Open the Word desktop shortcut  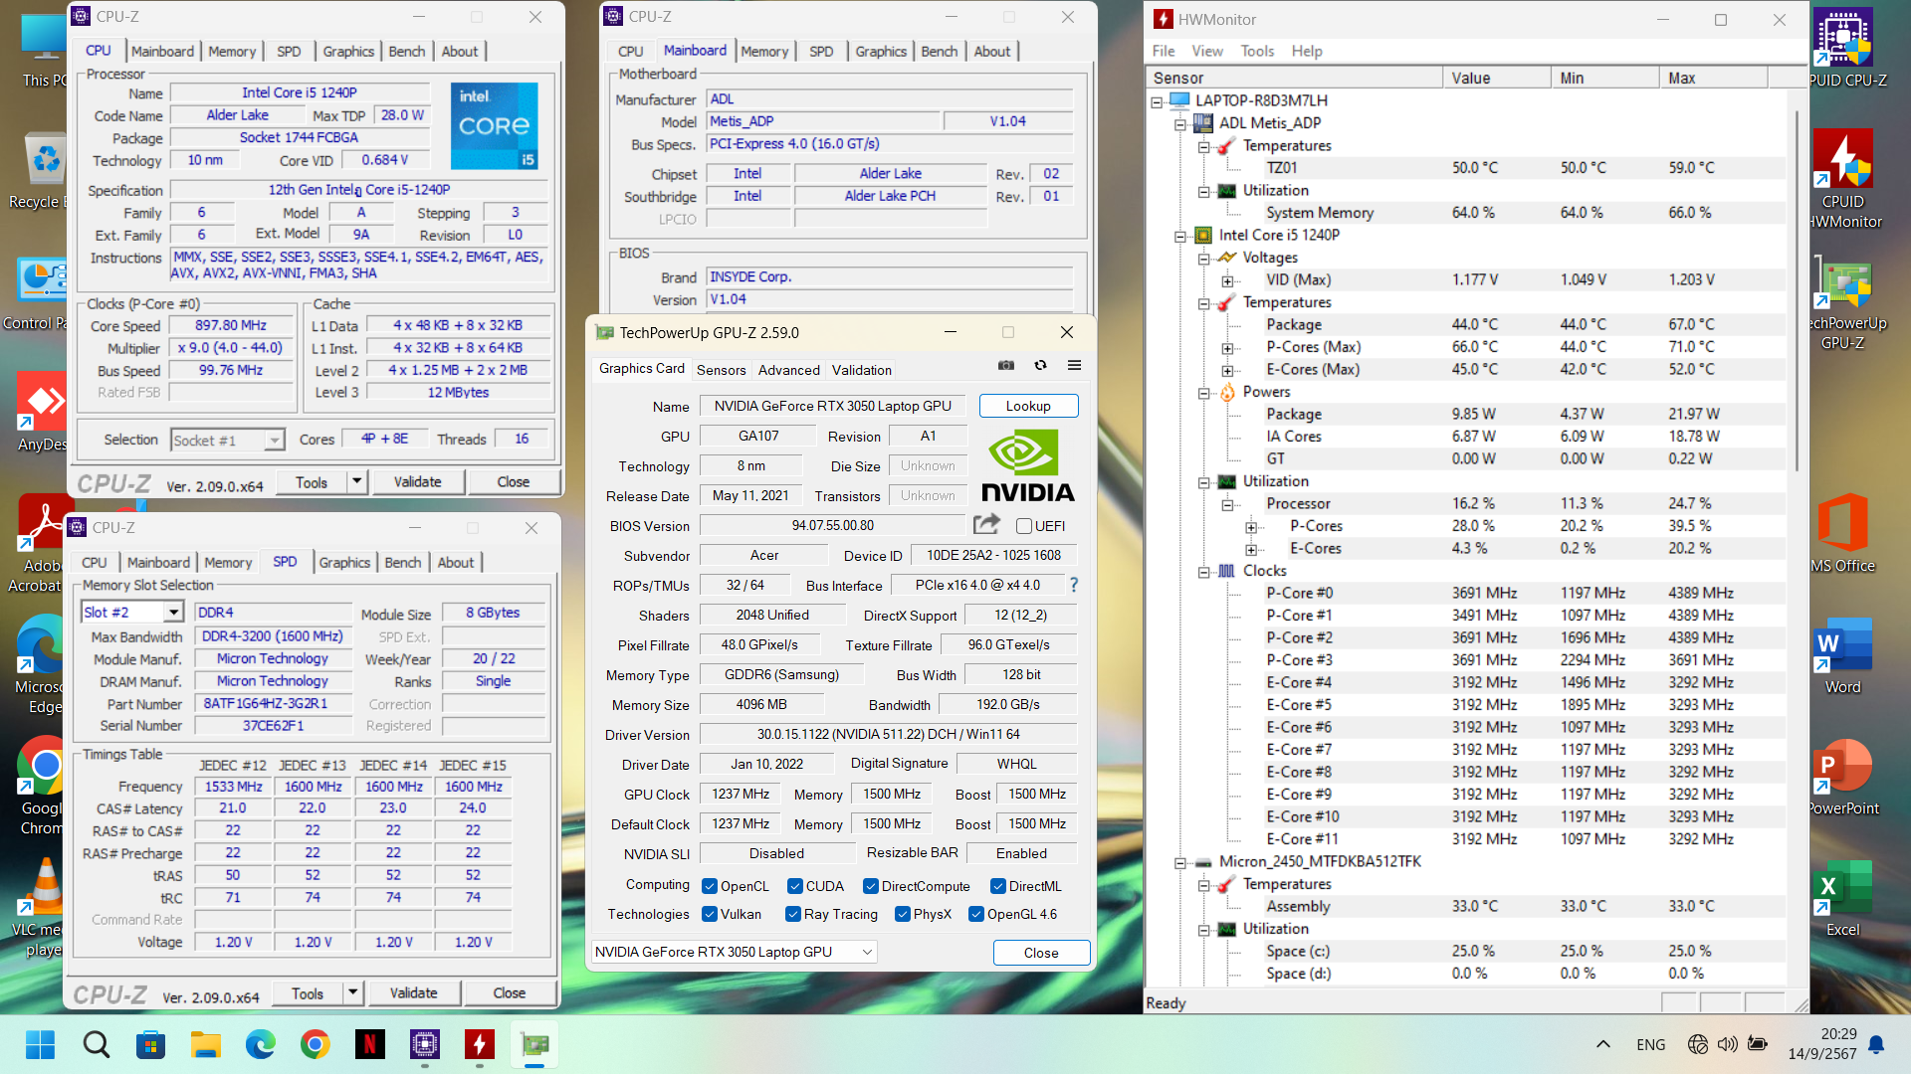(x=1842, y=656)
